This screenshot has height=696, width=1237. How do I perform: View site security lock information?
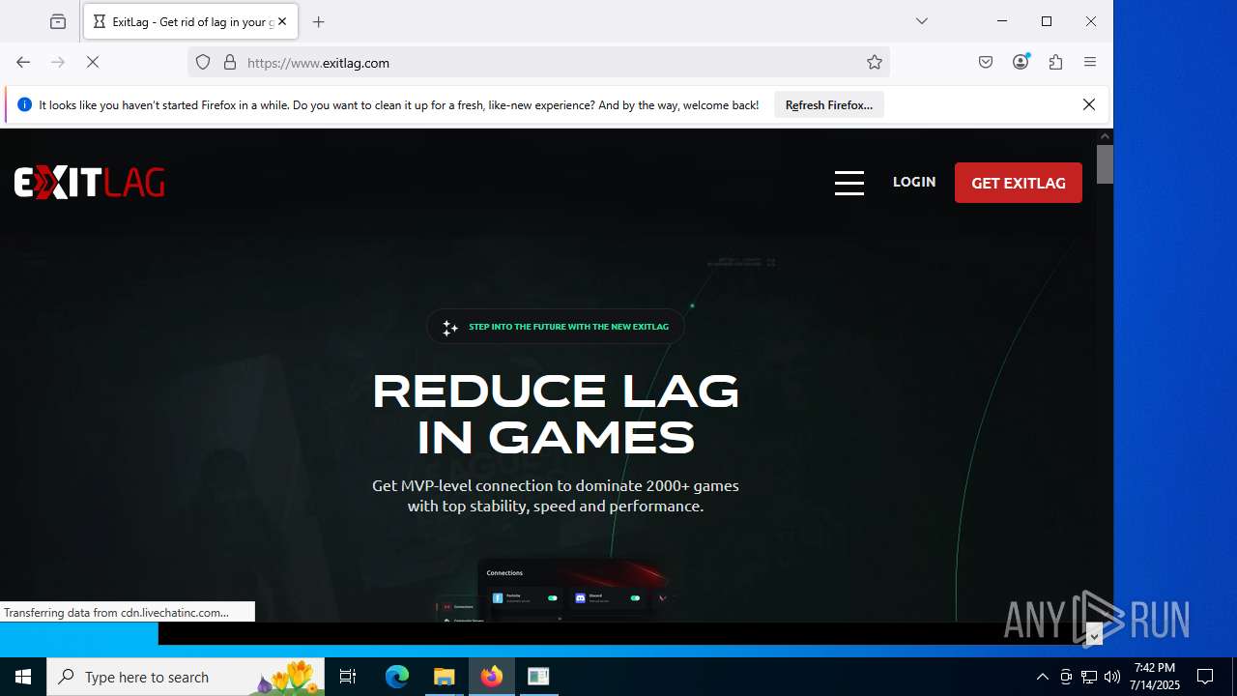click(x=230, y=62)
